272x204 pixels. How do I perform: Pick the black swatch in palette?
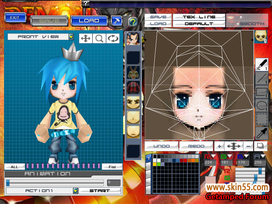(155, 156)
